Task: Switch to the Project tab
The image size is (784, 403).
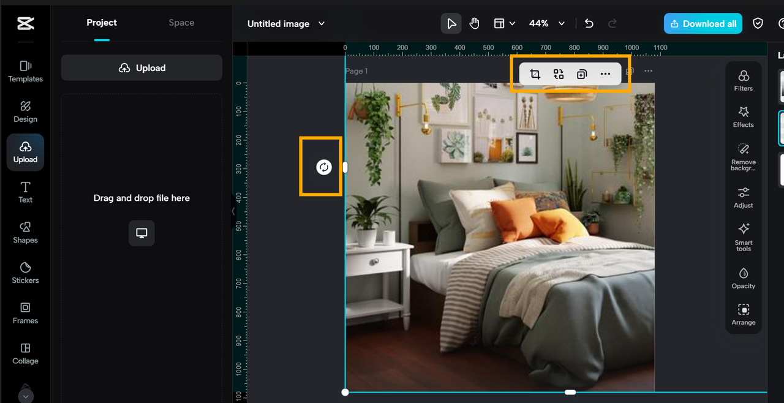Action: 102,23
